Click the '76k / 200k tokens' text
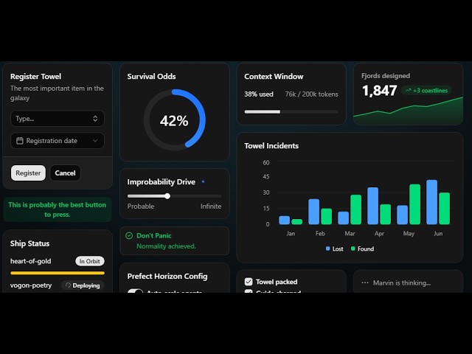The width and height of the screenshot is (472, 354). [311, 94]
